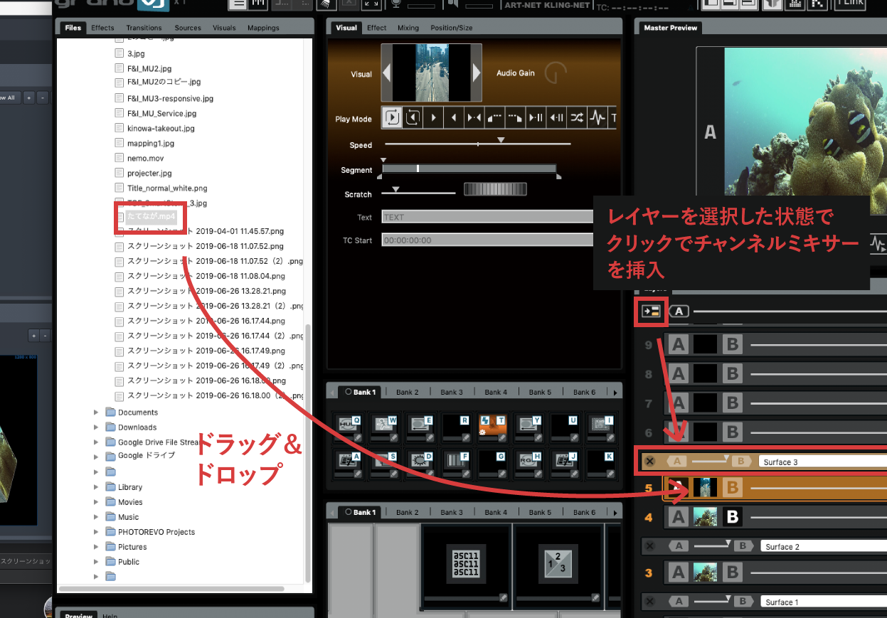Expand the Downloads folder

pos(96,427)
